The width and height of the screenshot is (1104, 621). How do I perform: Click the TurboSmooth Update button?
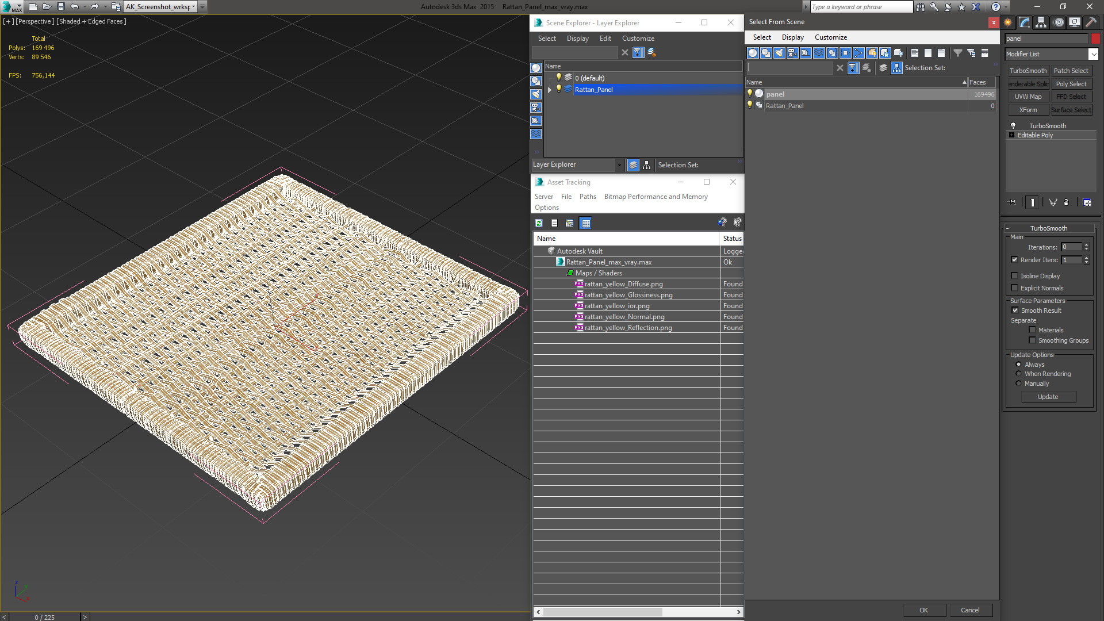[1048, 397]
